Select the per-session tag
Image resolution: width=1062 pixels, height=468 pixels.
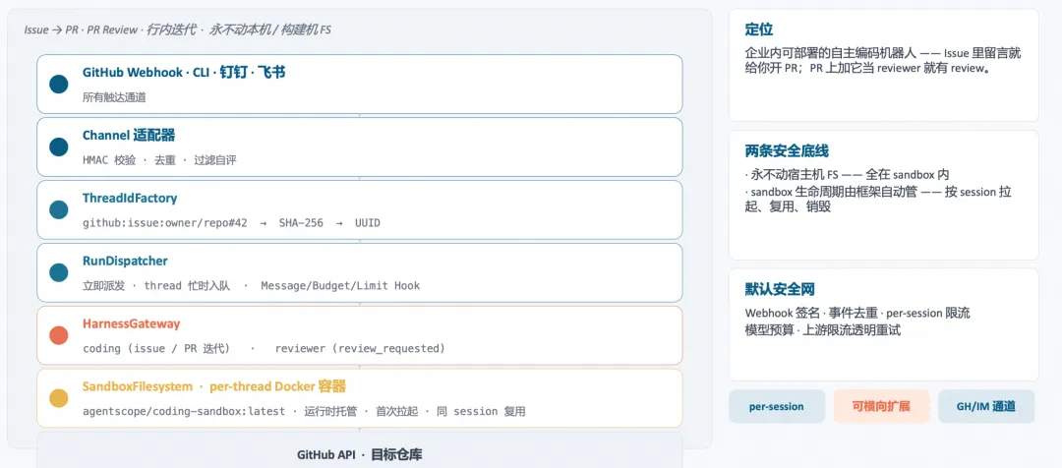(x=777, y=406)
